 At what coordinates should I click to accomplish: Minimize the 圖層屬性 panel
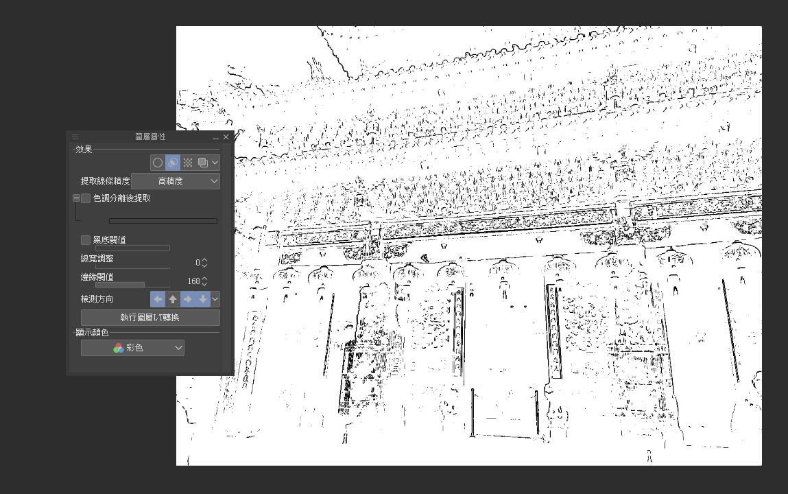coord(215,137)
